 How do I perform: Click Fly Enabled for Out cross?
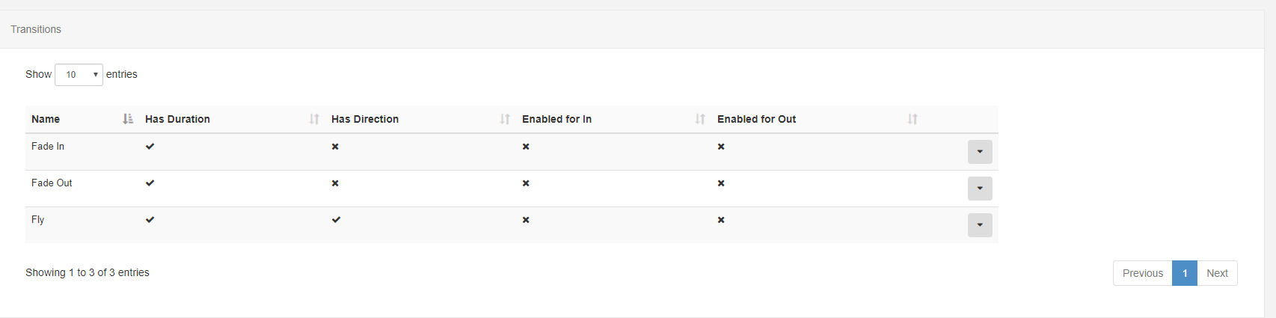tap(721, 220)
